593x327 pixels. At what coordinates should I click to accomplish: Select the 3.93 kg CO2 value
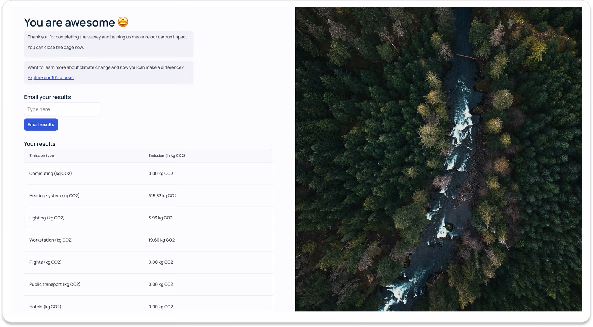(160, 218)
